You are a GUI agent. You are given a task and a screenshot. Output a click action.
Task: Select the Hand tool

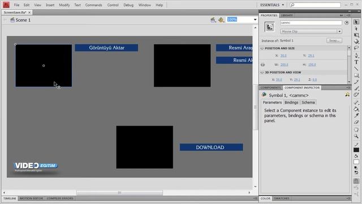coord(356,130)
